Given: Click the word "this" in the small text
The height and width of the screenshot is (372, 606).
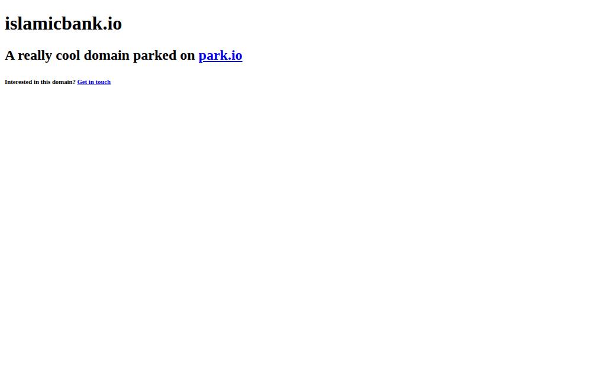Looking at the screenshot, I should 45,82.
